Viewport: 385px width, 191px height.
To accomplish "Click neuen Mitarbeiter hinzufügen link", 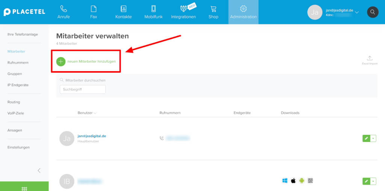I will (x=92, y=61).
